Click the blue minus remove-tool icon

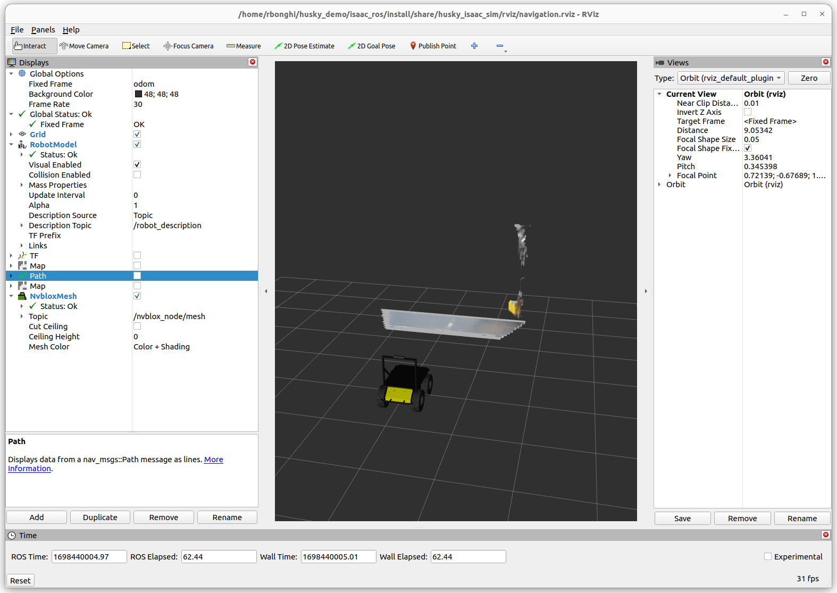500,46
